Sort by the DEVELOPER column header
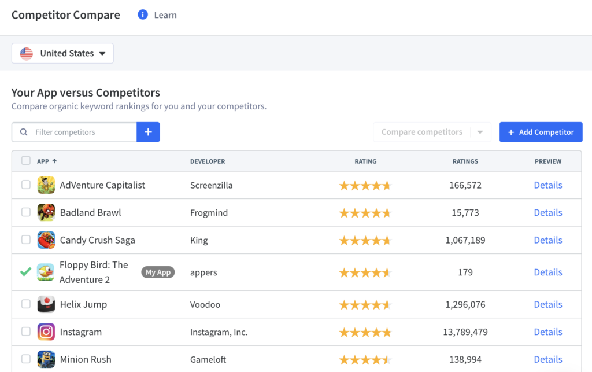This screenshot has width=592, height=372. pos(208,161)
